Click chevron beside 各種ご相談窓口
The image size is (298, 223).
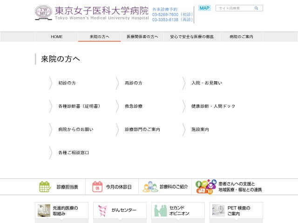point(51,153)
